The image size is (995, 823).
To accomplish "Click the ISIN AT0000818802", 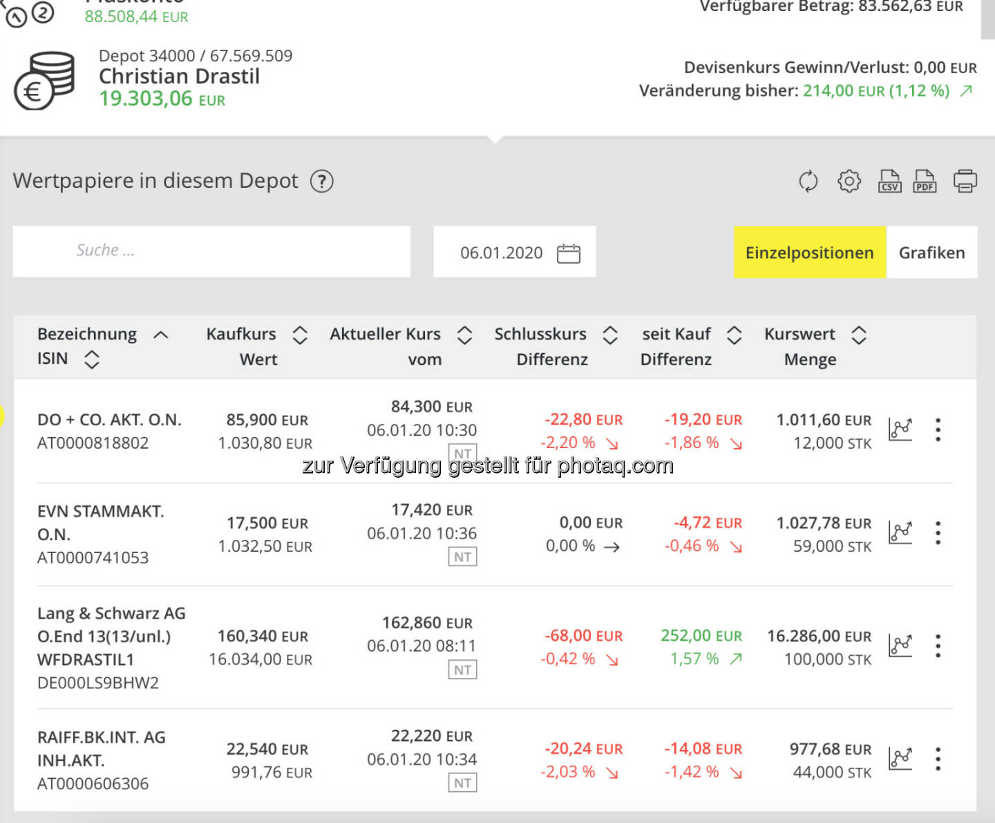I will click(x=93, y=443).
